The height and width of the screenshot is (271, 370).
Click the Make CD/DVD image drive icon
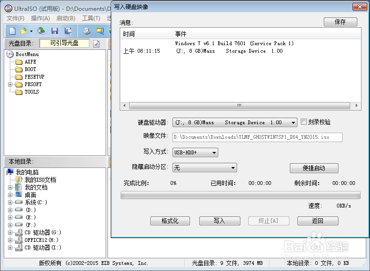87,31
